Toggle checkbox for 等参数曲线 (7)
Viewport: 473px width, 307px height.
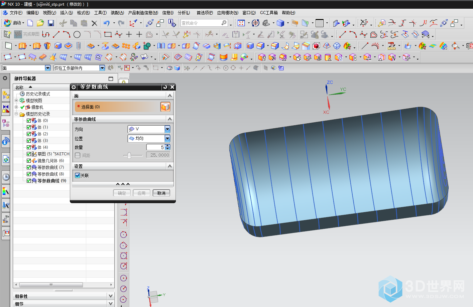pyautogui.click(x=29, y=167)
